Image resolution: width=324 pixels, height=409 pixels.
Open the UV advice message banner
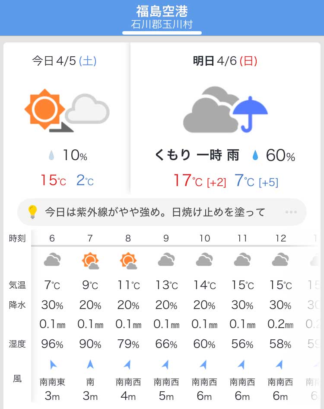click(x=162, y=212)
